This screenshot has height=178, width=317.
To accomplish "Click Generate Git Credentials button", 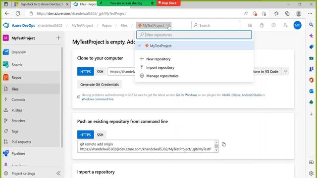I will point(100,85).
